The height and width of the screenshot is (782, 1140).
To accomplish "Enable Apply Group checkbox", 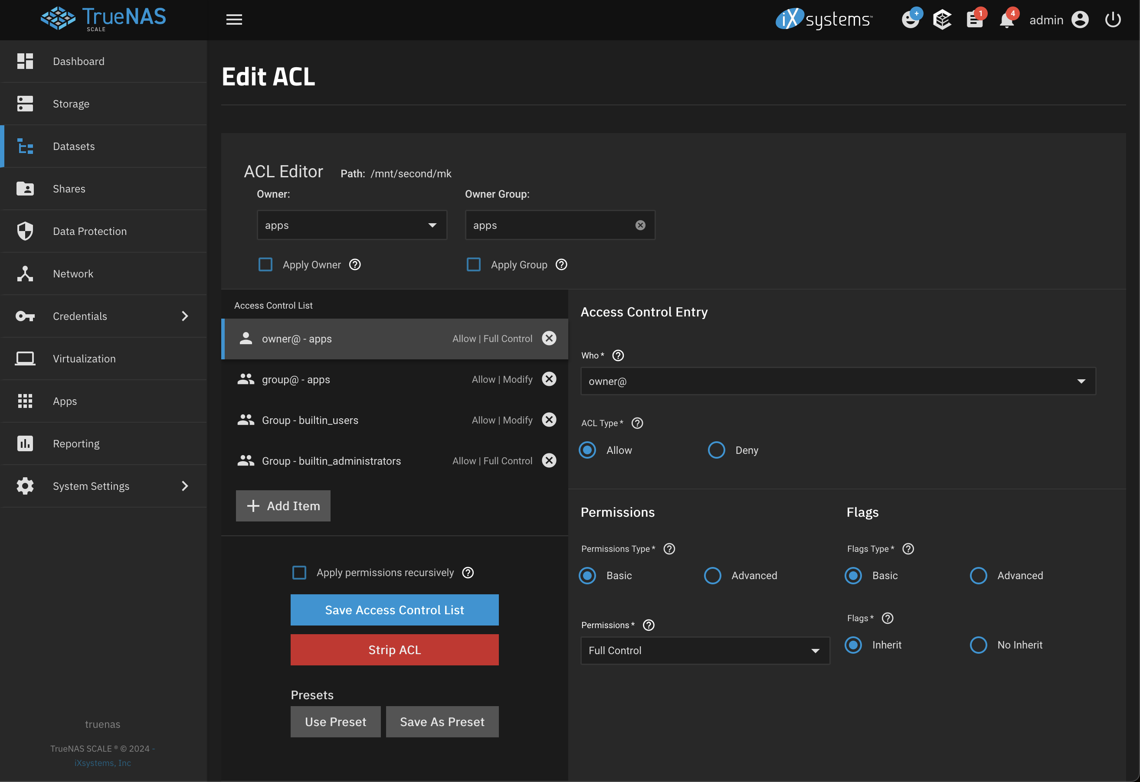I will point(475,264).
